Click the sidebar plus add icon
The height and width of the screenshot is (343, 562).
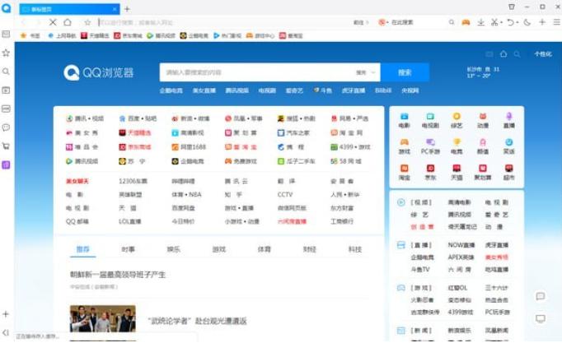[6, 314]
